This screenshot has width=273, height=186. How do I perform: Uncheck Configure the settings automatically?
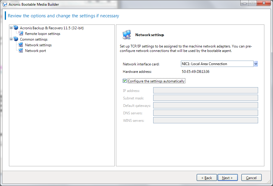pos(125,81)
